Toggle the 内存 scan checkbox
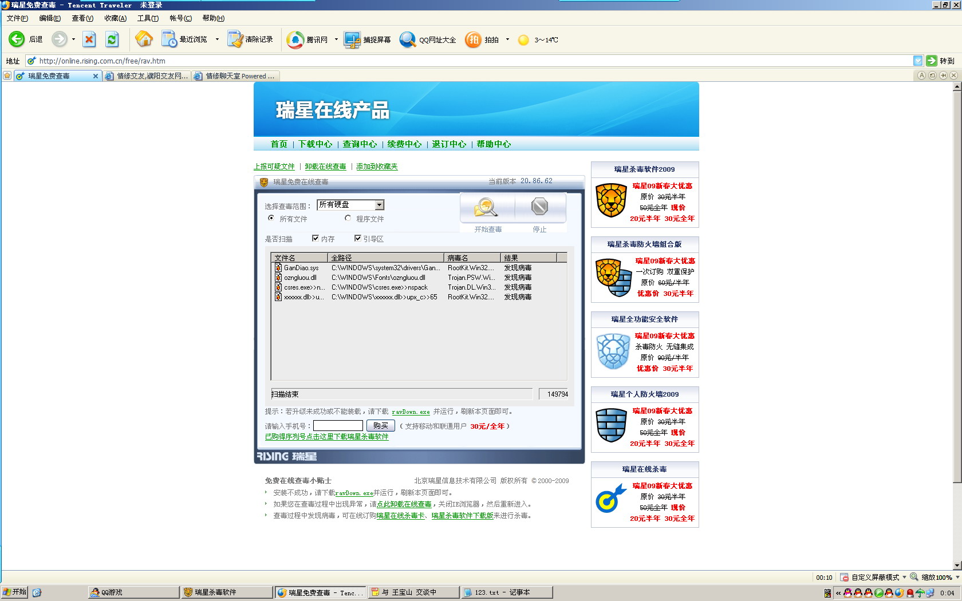Screen dimensions: 962x601 [x=315, y=238]
